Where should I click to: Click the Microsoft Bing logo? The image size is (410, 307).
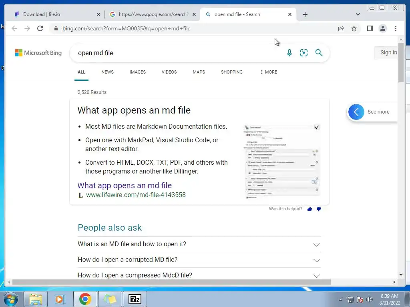pyautogui.click(x=38, y=53)
